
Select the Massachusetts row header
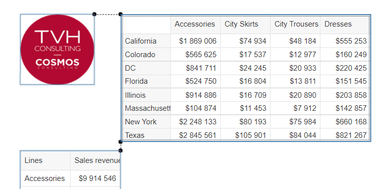click(x=147, y=108)
